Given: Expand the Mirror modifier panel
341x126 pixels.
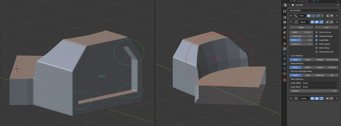Looking at the screenshot, I should [291, 16].
